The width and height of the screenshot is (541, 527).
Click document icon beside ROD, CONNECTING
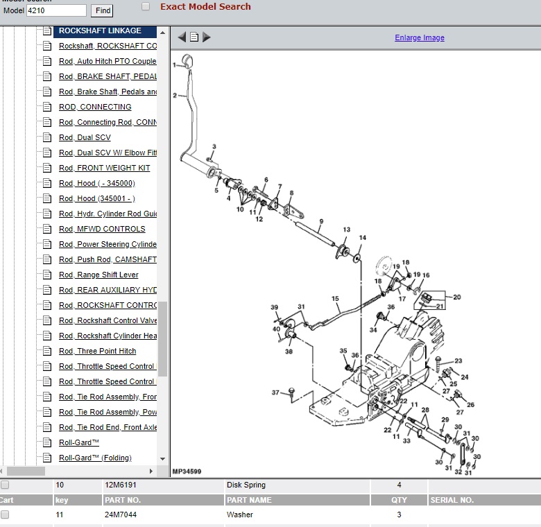click(46, 107)
